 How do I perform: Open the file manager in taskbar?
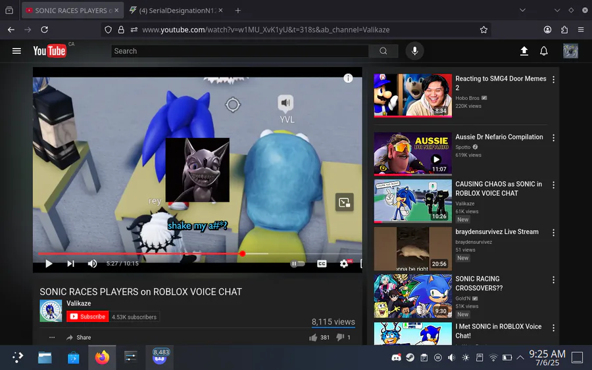[45, 357]
